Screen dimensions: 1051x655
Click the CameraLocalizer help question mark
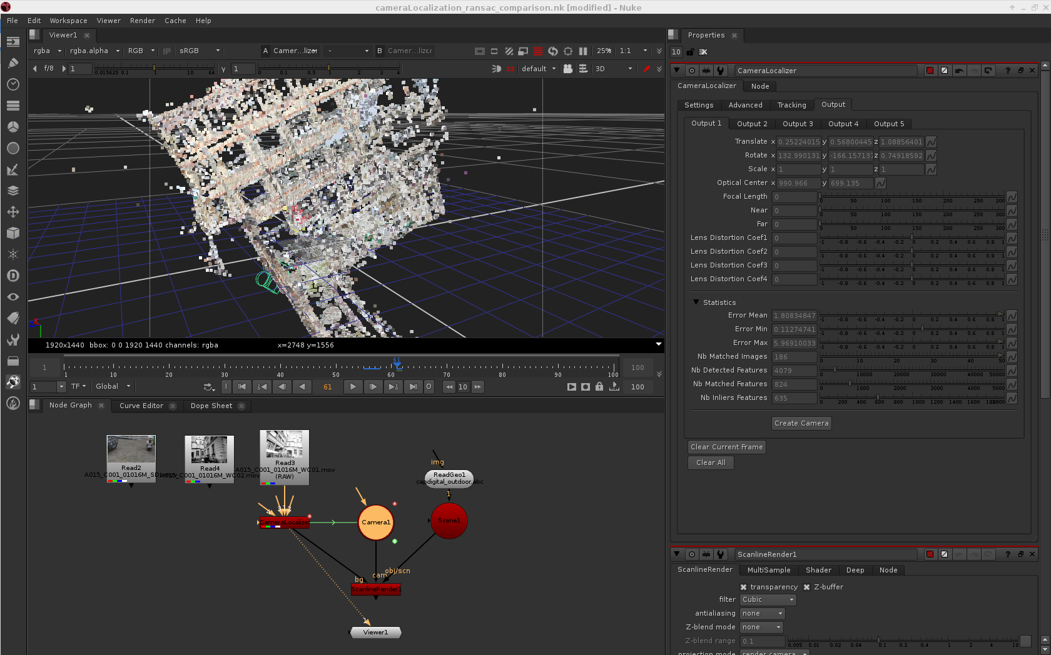click(x=1007, y=71)
